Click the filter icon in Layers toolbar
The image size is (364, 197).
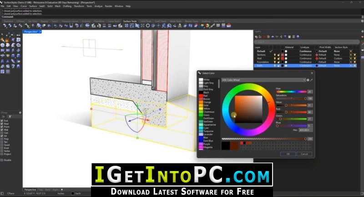[285, 37]
